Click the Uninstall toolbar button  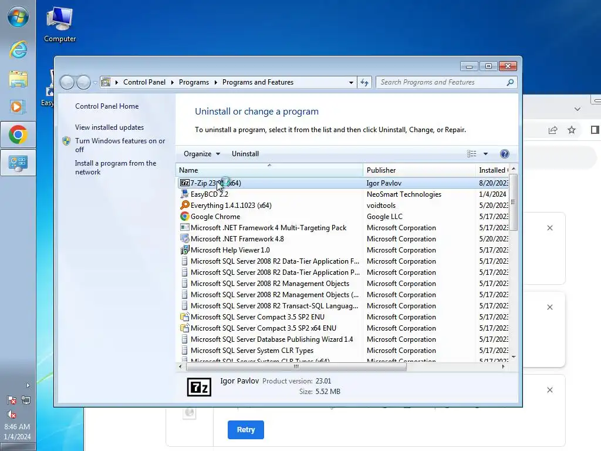click(x=245, y=154)
